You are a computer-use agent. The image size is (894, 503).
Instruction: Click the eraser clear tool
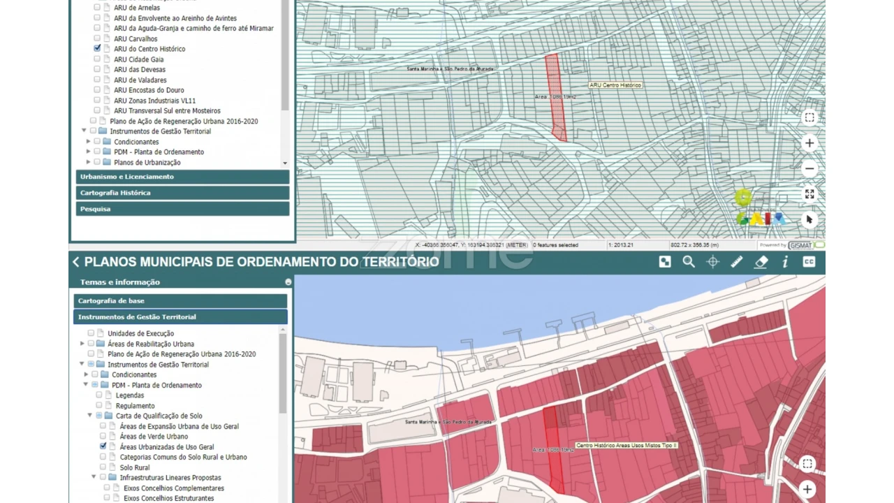[x=761, y=262]
